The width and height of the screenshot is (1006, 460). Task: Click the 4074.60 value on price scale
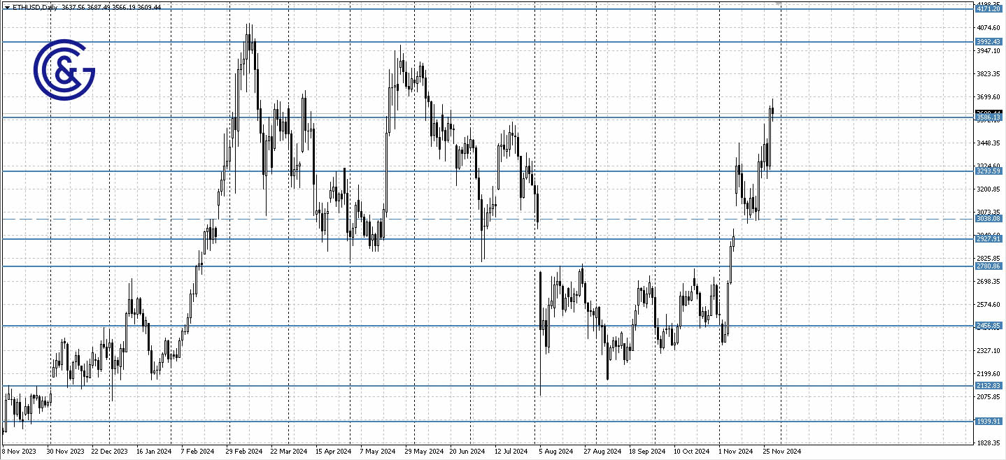click(989, 28)
